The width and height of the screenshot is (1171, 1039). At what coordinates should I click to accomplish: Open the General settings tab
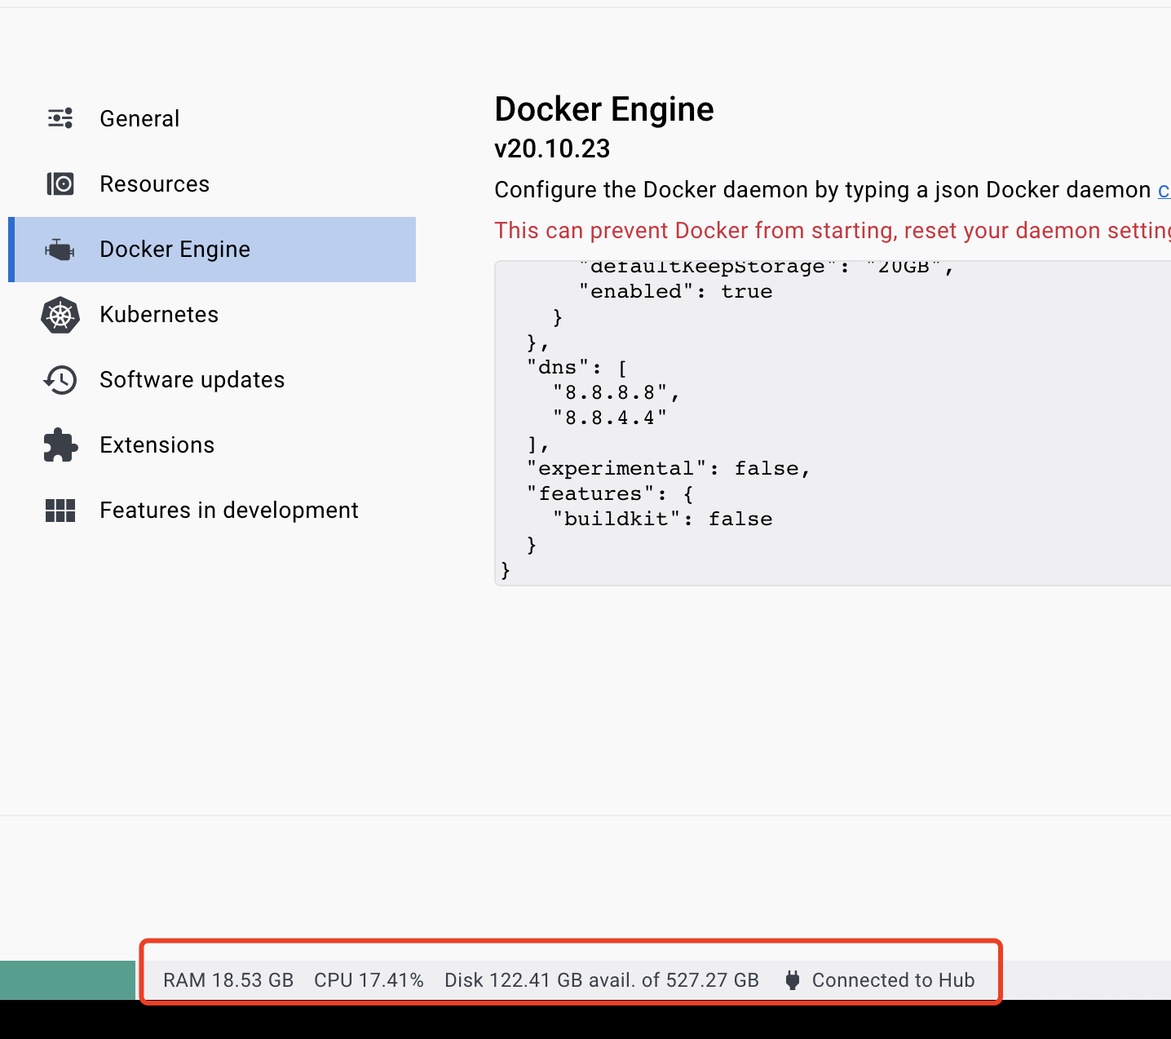(x=212, y=119)
